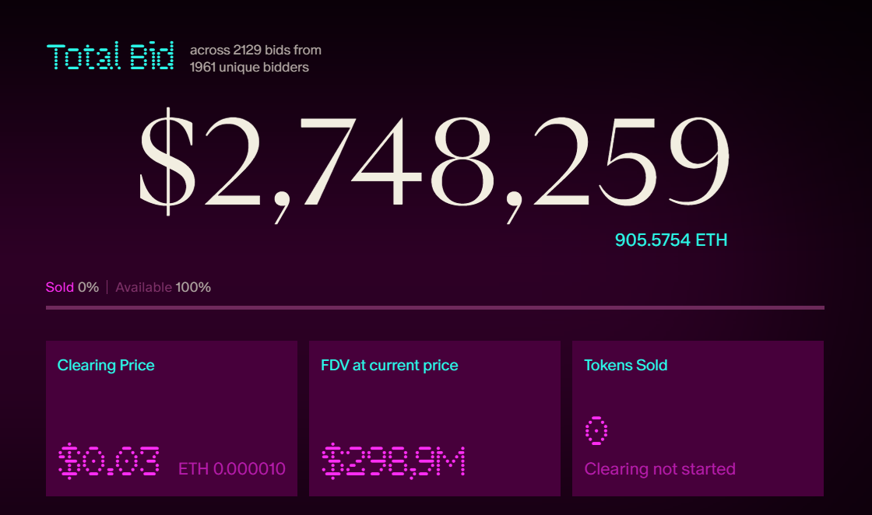Select the 905.5754 ETH value
The image size is (872, 515).
tap(671, 240)
